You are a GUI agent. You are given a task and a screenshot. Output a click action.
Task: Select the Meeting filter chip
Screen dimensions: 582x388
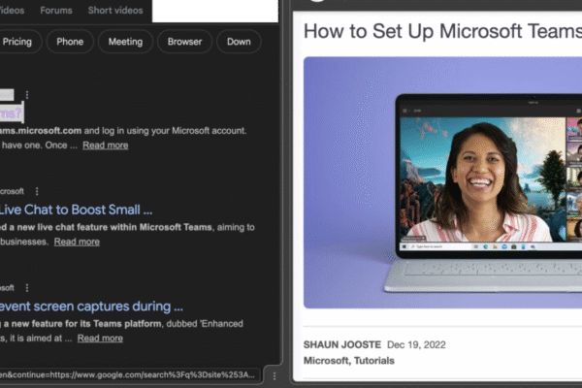(125, 42)
